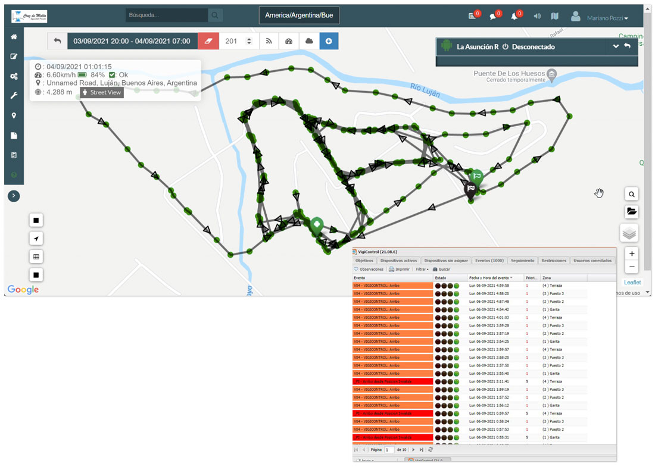Click the bottom square button on map
The image size is (655, 470).
36,275
